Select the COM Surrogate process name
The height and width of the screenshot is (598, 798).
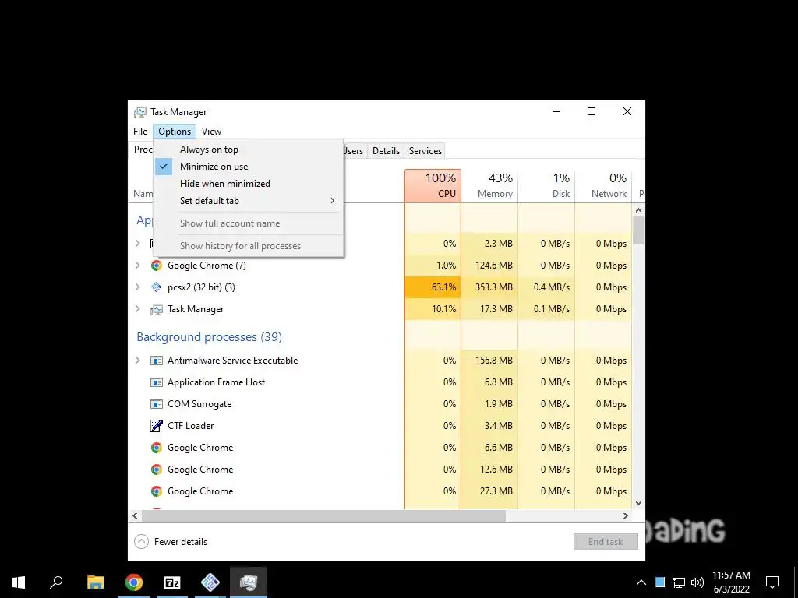(199, 404)
